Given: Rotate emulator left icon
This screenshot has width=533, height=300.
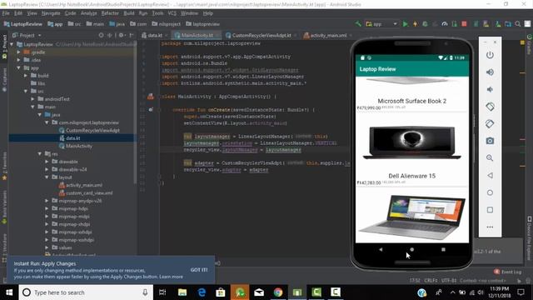Looking at the screenshot, I should tap(490, 107).
